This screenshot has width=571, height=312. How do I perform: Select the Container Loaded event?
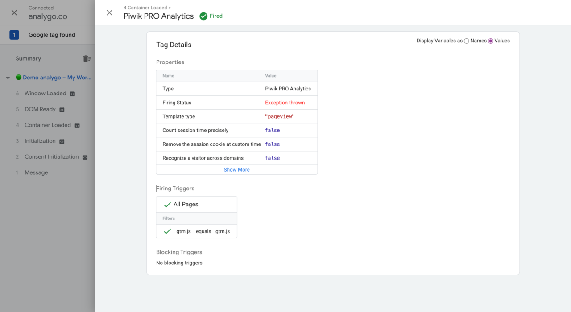(x=48, y=125)
